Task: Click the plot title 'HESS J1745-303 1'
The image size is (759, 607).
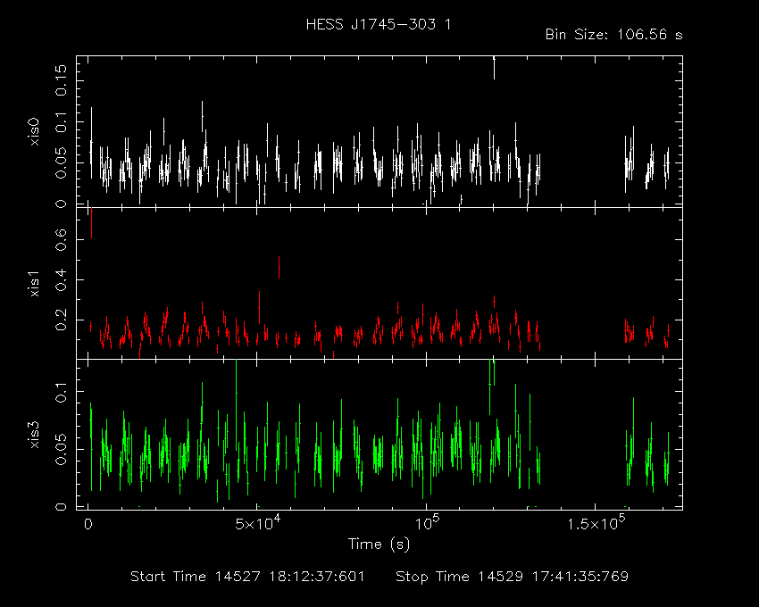Action: coord(379,24)
